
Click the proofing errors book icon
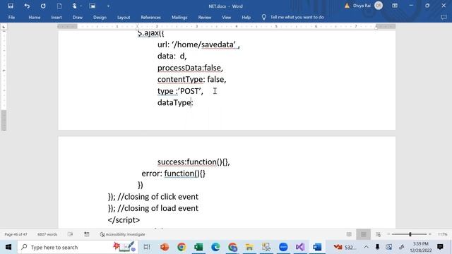pos(71,234)
